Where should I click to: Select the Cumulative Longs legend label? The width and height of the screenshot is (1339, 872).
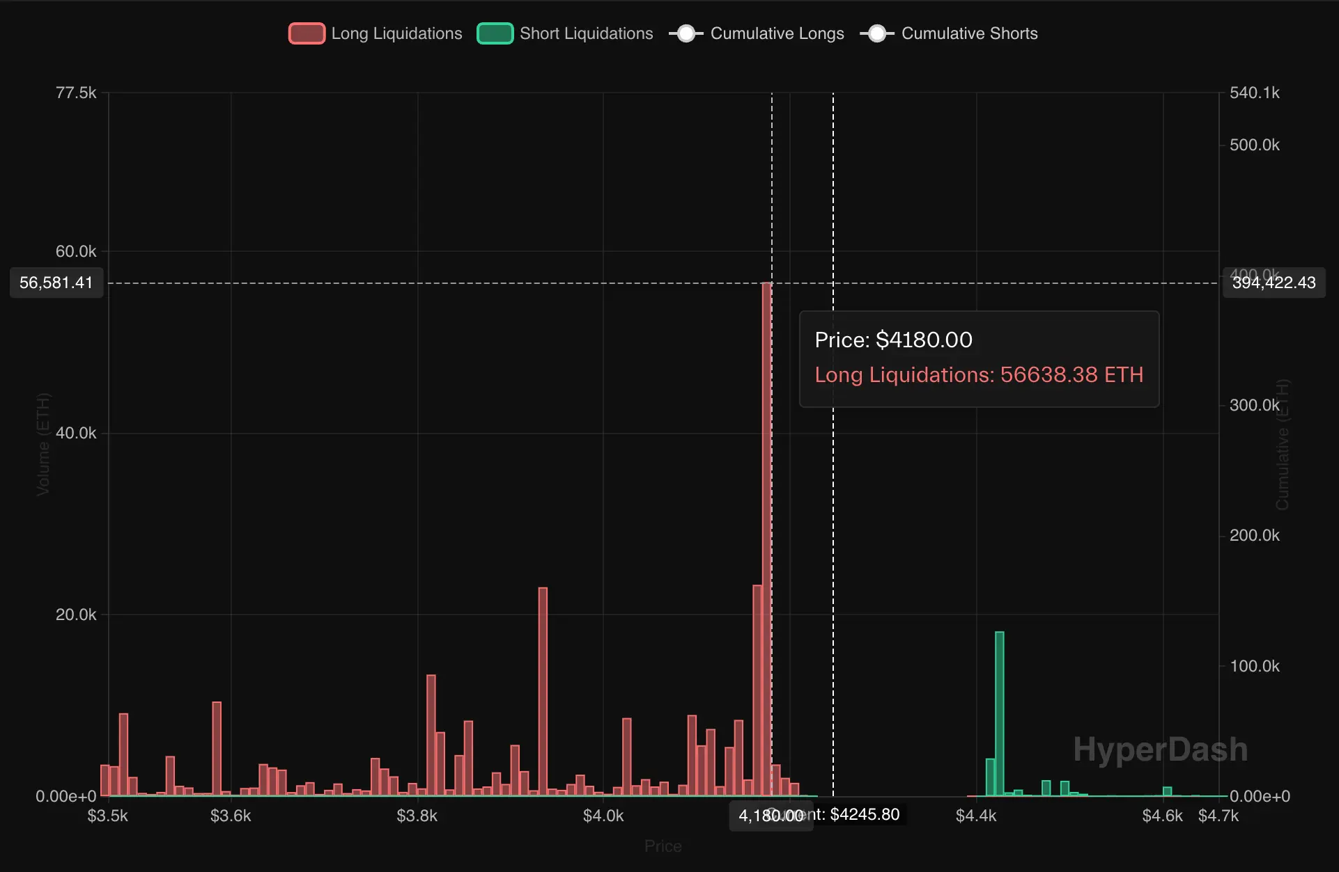point(777,33)
